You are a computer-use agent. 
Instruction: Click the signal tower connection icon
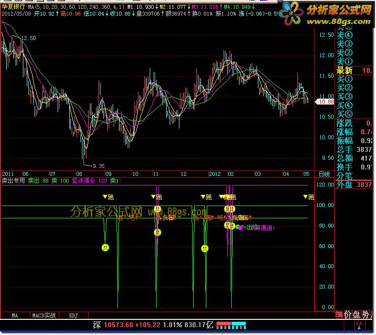(x=359, y=326)
